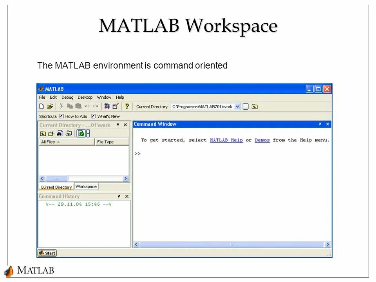Screen dimensions: 376x282
Task: Click the Cut icon on the toolbar
Action: (x=61, y=106)
